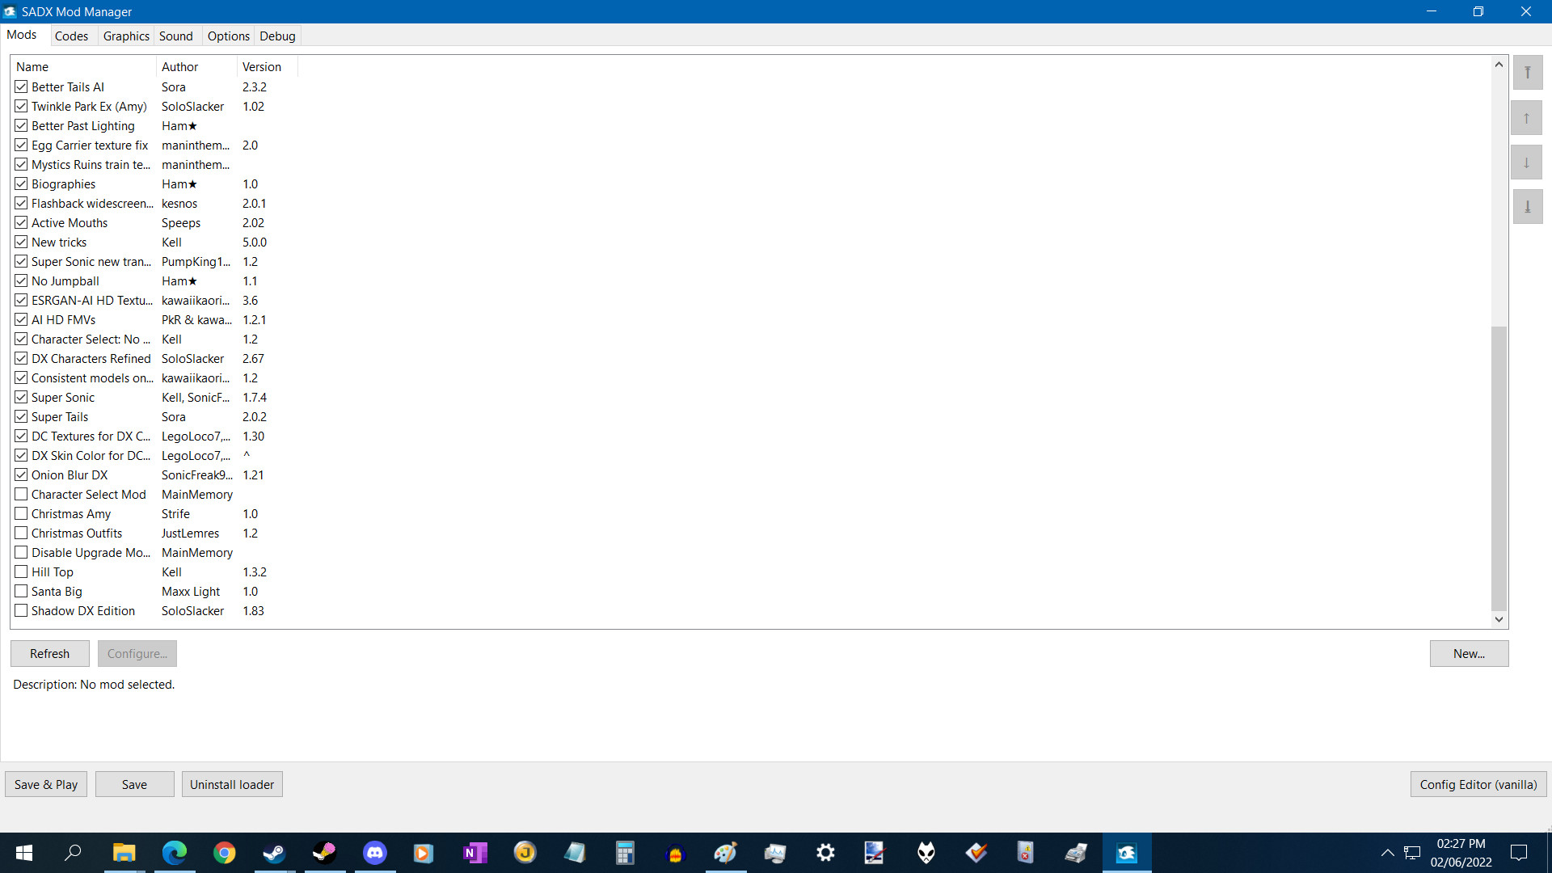Open Steam from the taskbar

(274, 853)
